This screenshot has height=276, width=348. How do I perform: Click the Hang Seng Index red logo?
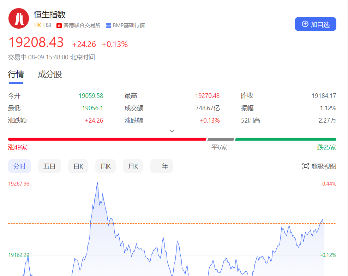coord(19,18)
